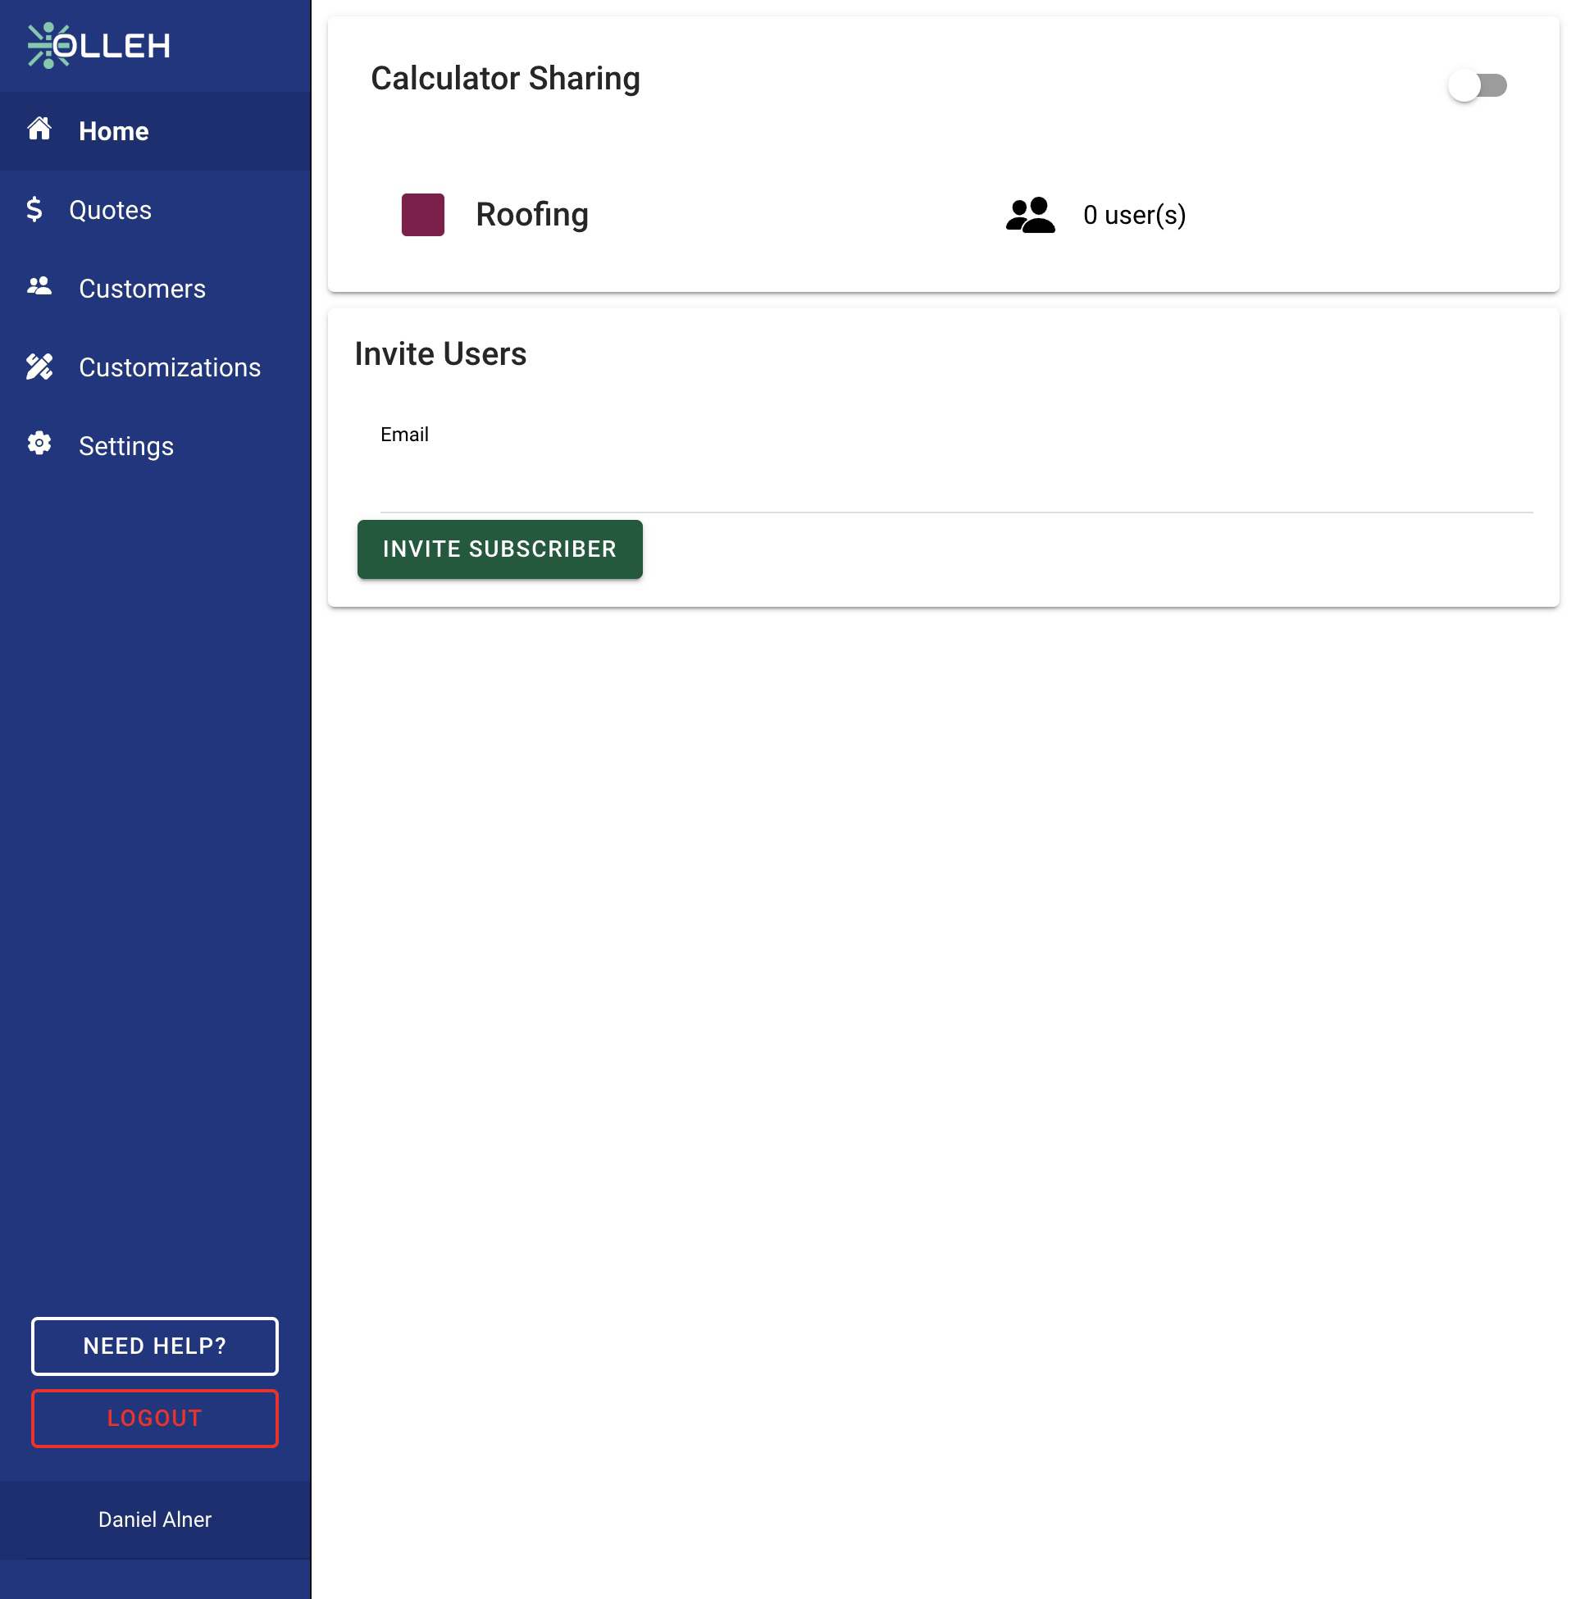Navigate to the Customizations section
The image size is (1576, 1599).
point(170,367)
